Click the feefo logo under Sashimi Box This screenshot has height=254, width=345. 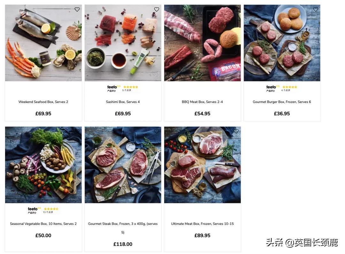(x=112, y=87)
